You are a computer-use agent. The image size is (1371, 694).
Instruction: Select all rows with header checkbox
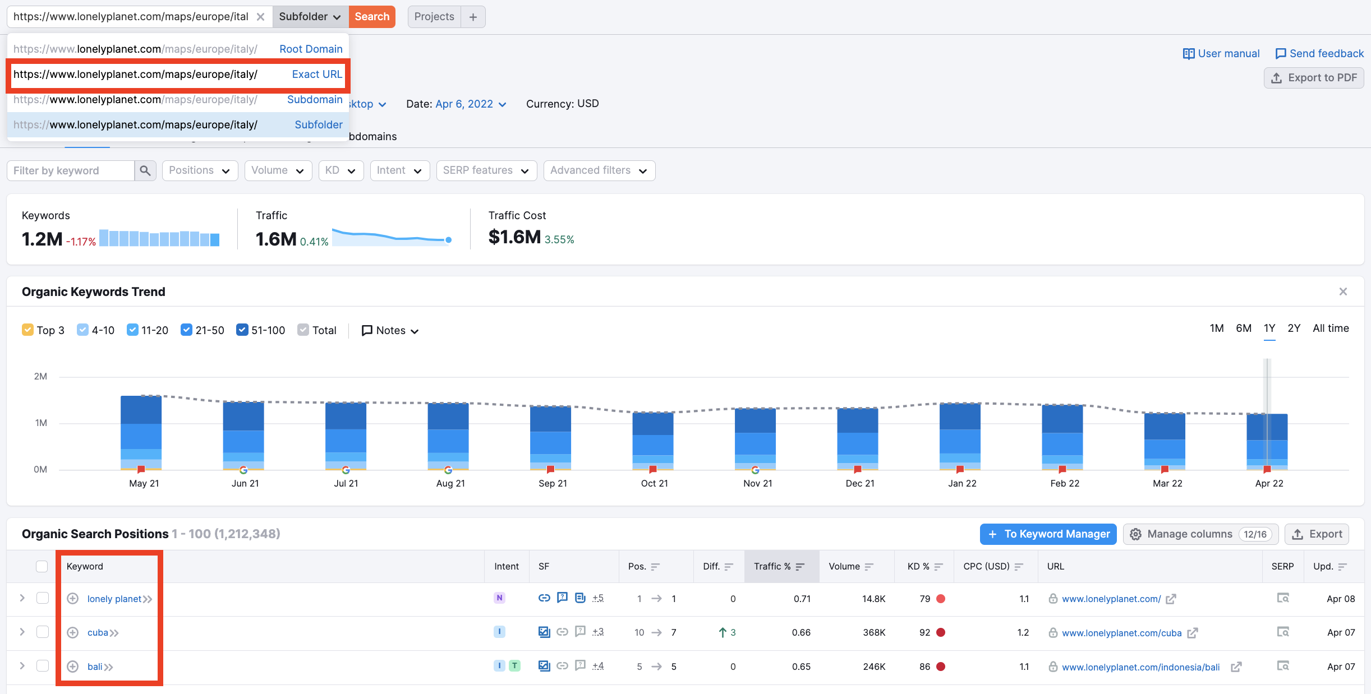click(x=42, y=566)
